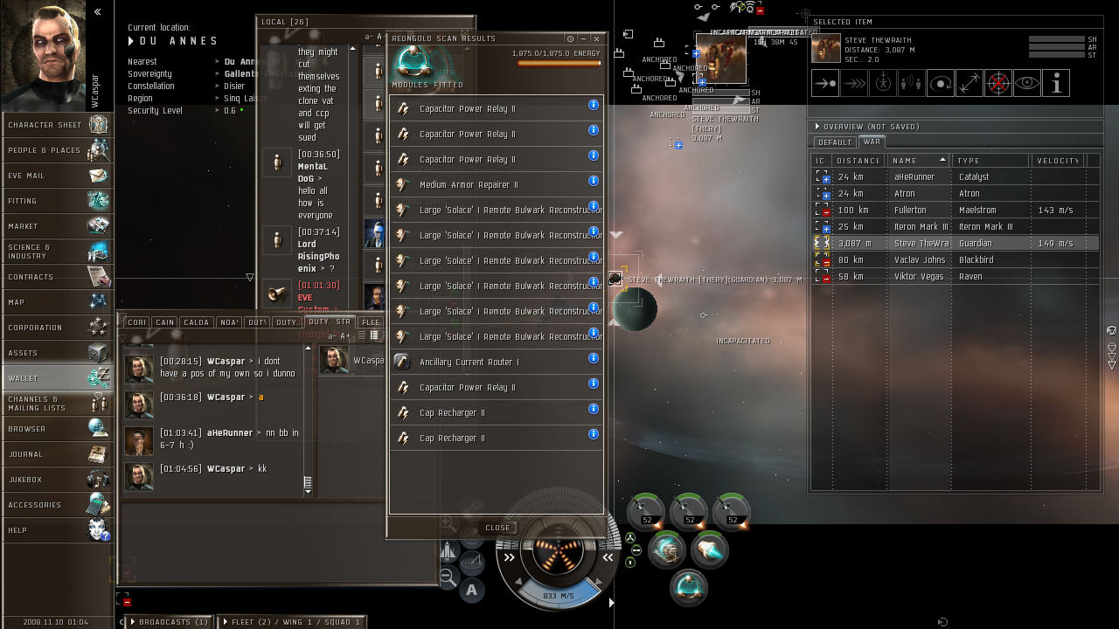Viewport: 1119px width, 629px height.
Task: Close the scan results with the Close button
Action: pos(497,528)
